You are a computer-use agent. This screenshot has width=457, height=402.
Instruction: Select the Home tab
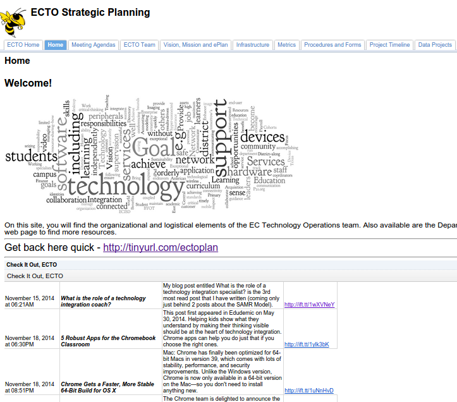pos(56,45)
